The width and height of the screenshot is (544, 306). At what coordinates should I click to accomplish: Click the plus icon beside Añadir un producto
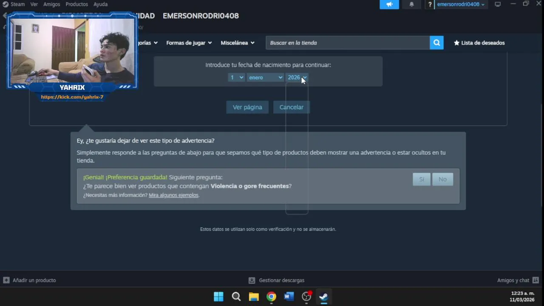tap(6, 280)
